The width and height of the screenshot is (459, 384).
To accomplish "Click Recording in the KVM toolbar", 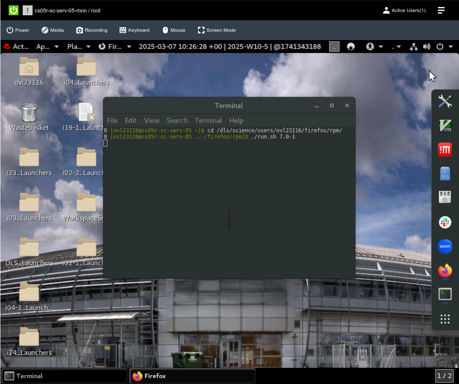I will pos(92,30).
